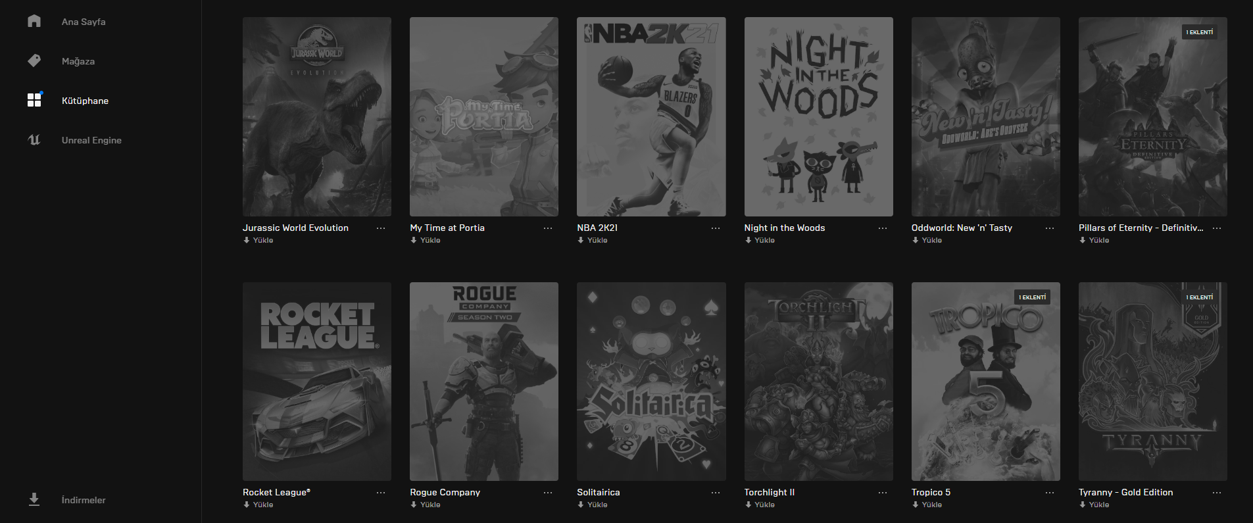Open Oddworld: New 'n' Tasty options menu
Image resolution: width=1253 pixels, height=523 pixels.
1050,228
